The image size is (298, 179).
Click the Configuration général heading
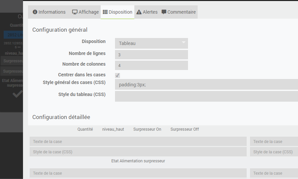coord(60,30)
